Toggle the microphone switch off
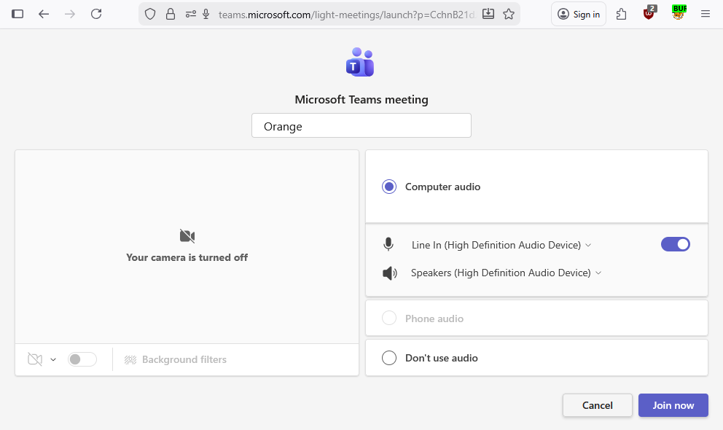 (x=675, y=245)
